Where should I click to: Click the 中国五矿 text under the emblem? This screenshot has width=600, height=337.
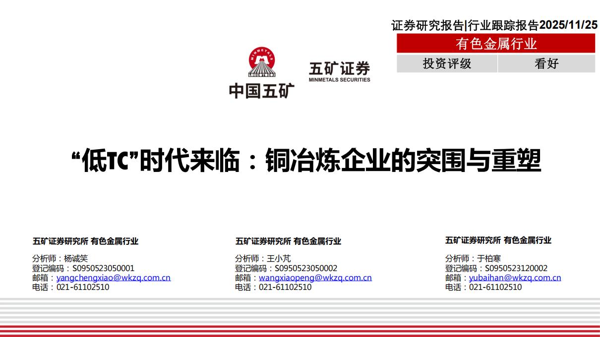tap(261, 91)
